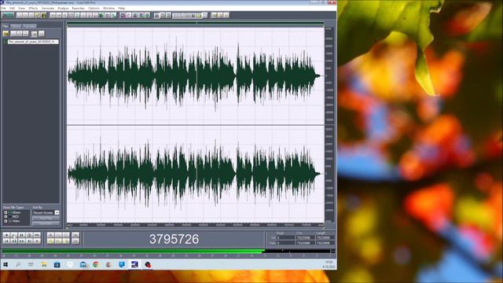
Task: Open the Options menu
Action: coord(94,8)
